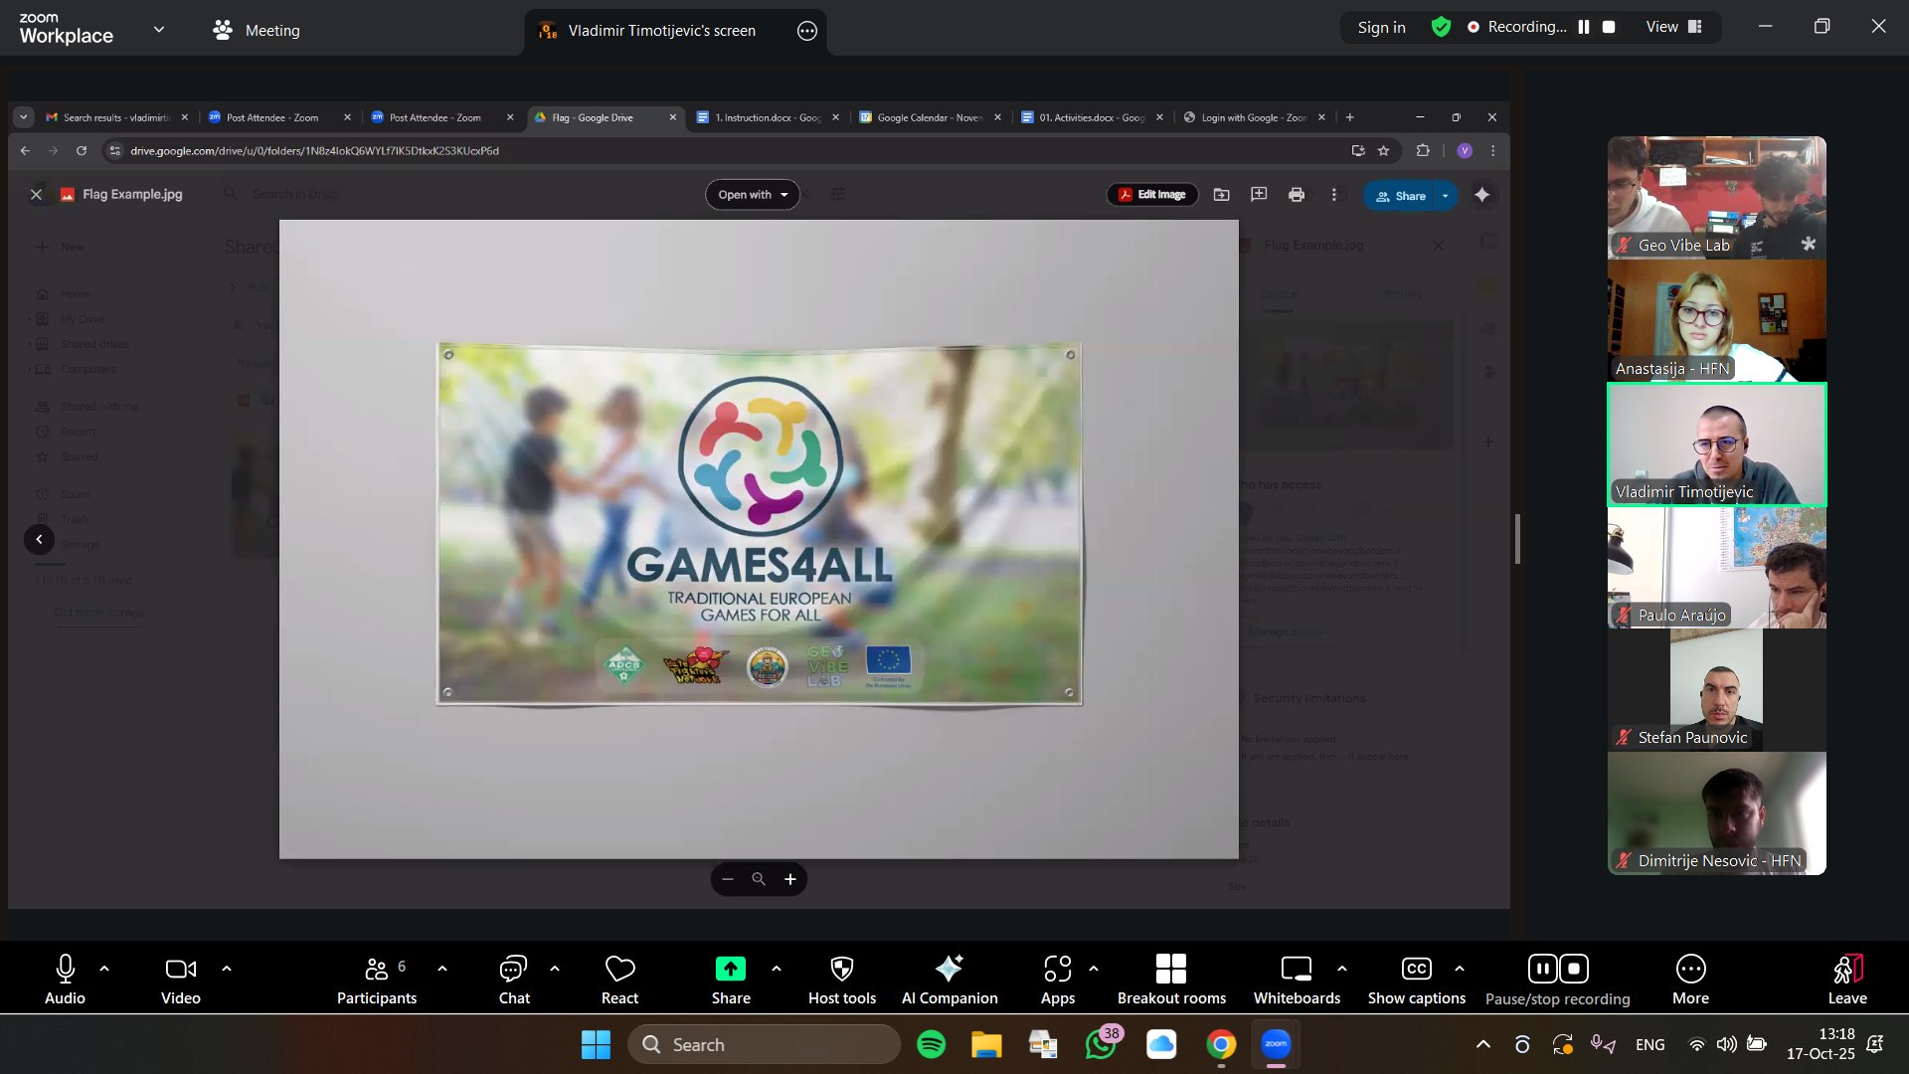
Task: Click the Open with dropdown
Action: [753, 195]
